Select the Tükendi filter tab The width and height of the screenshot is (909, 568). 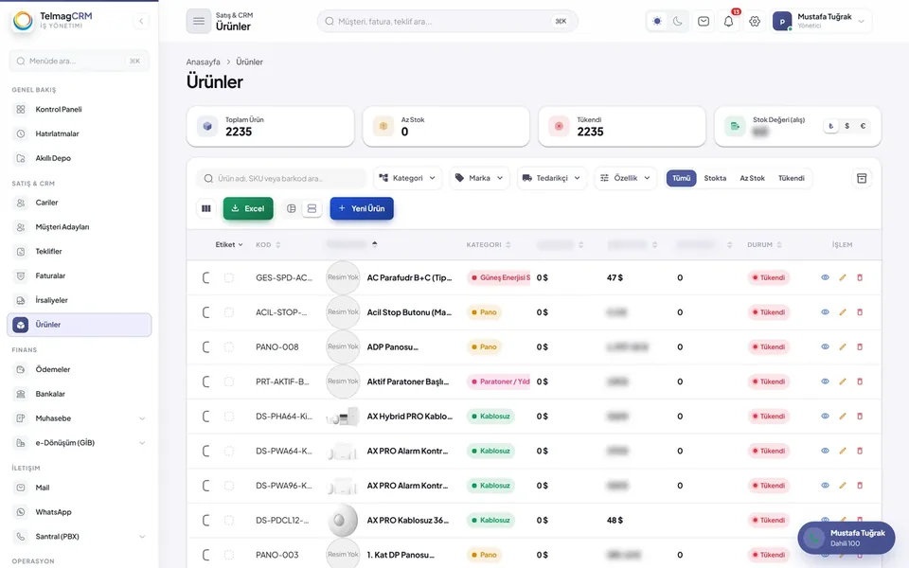click(x=792, y=178)
